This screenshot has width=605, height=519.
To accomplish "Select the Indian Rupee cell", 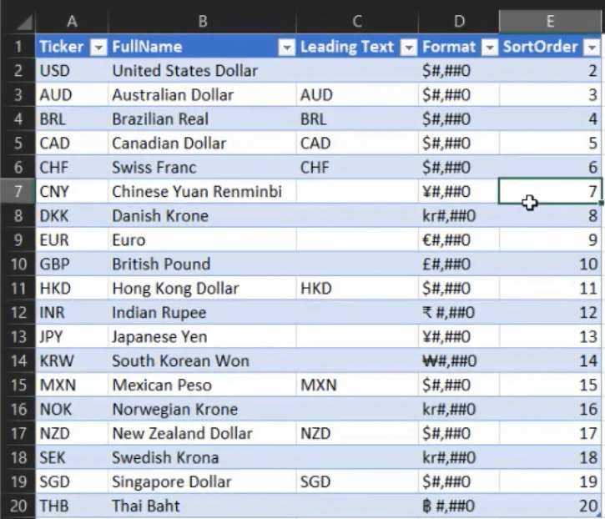I will point(203,312).
